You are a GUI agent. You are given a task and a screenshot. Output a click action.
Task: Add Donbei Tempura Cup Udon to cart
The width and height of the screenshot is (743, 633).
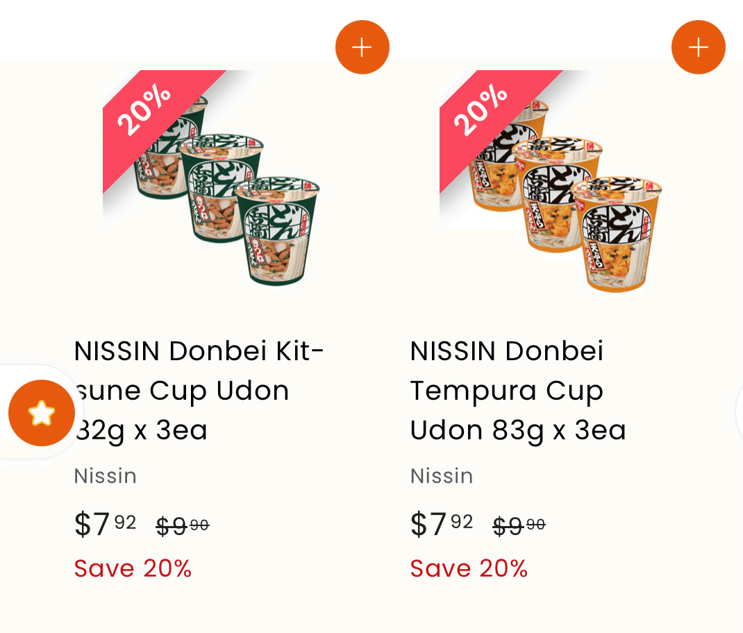click(698, 47)
